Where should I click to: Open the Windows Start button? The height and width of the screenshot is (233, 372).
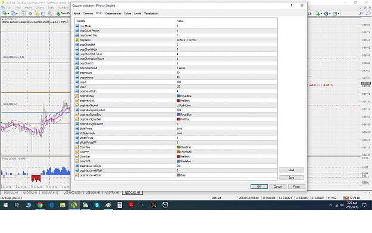[5, 205]
